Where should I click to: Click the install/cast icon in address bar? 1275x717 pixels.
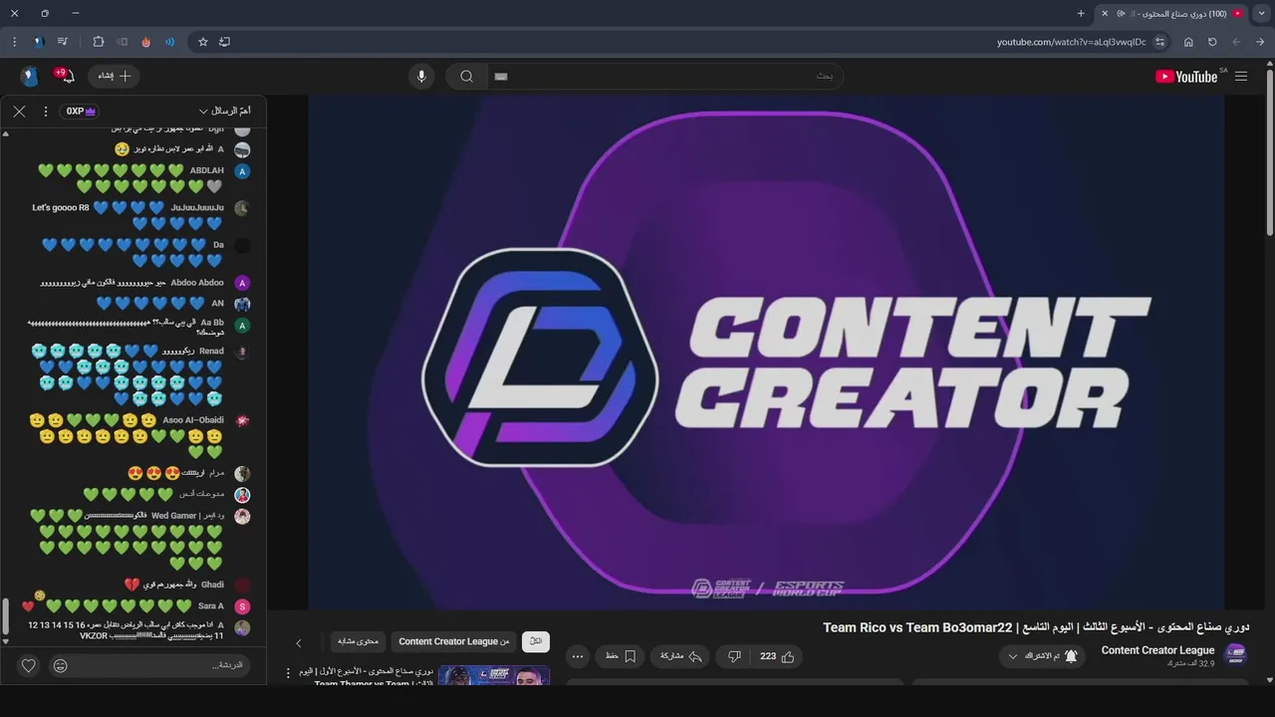224,42
